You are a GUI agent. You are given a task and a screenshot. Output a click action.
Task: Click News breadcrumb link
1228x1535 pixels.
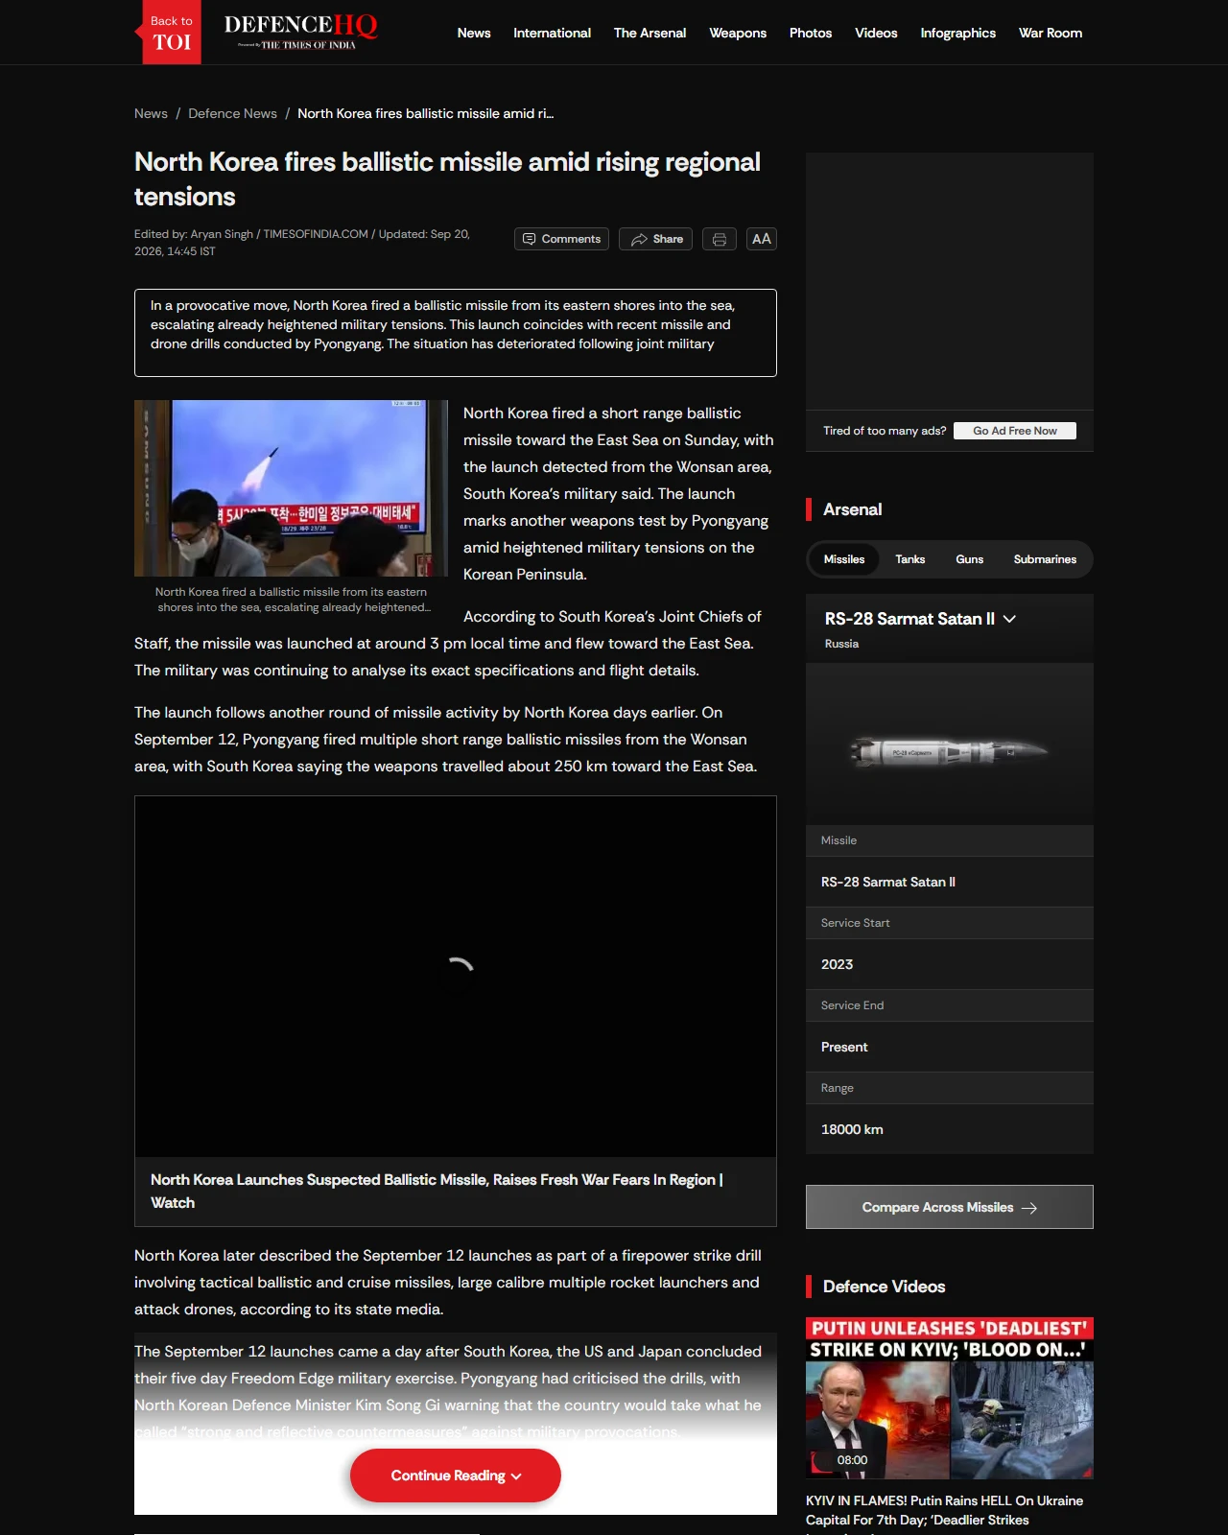(151, 113)
